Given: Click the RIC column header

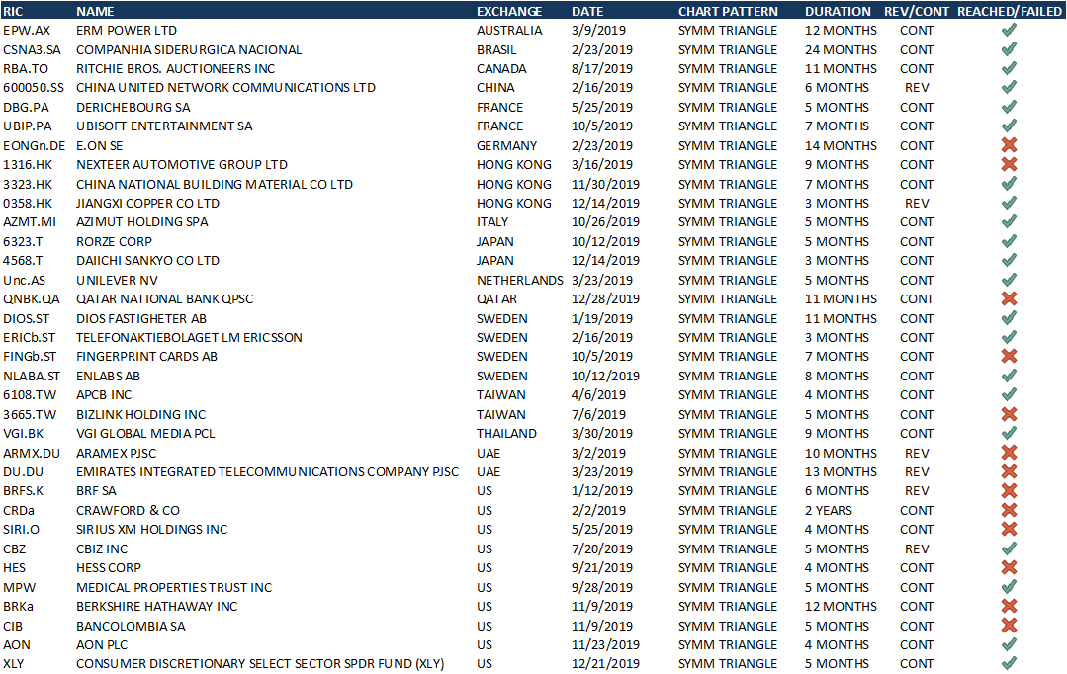Looking at the screenshot, I should coord(13,11).
